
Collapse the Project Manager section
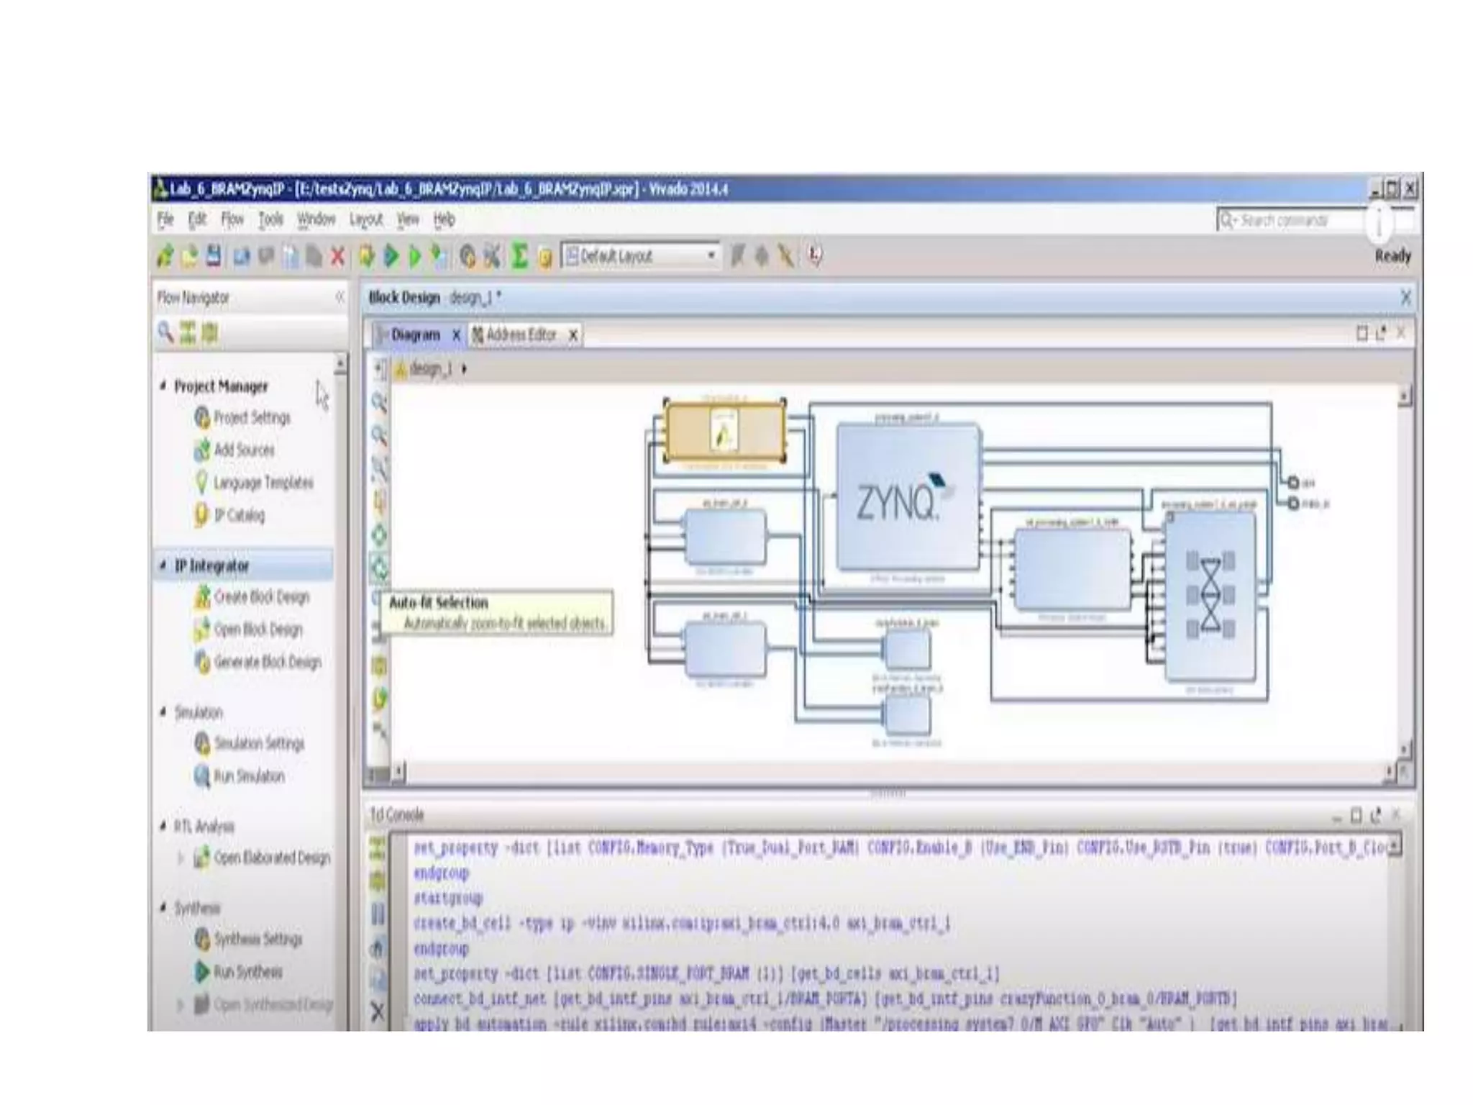click(x=163, y=386)
